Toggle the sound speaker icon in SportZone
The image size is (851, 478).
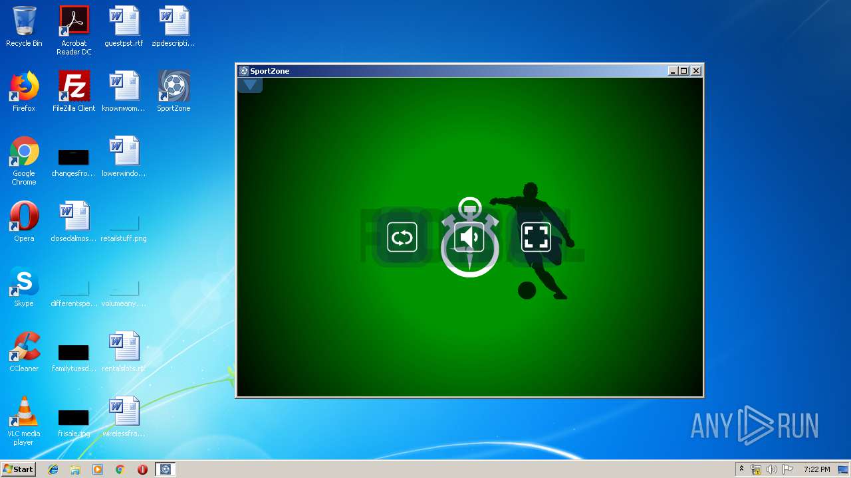[x=469, y=237]
